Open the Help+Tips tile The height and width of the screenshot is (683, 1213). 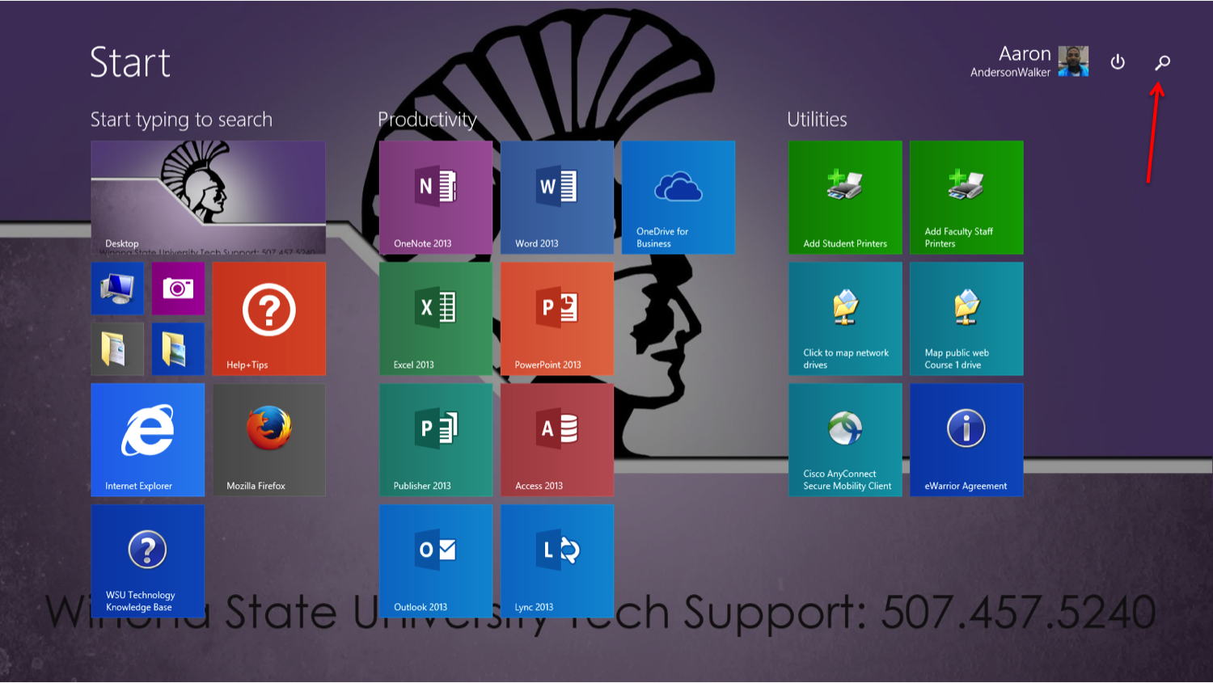[269, 318]
